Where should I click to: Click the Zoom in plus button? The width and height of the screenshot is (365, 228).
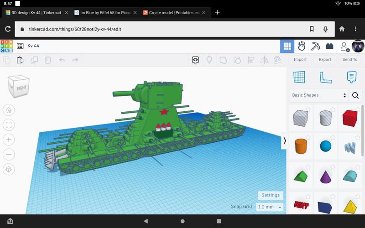pos(9,140)
